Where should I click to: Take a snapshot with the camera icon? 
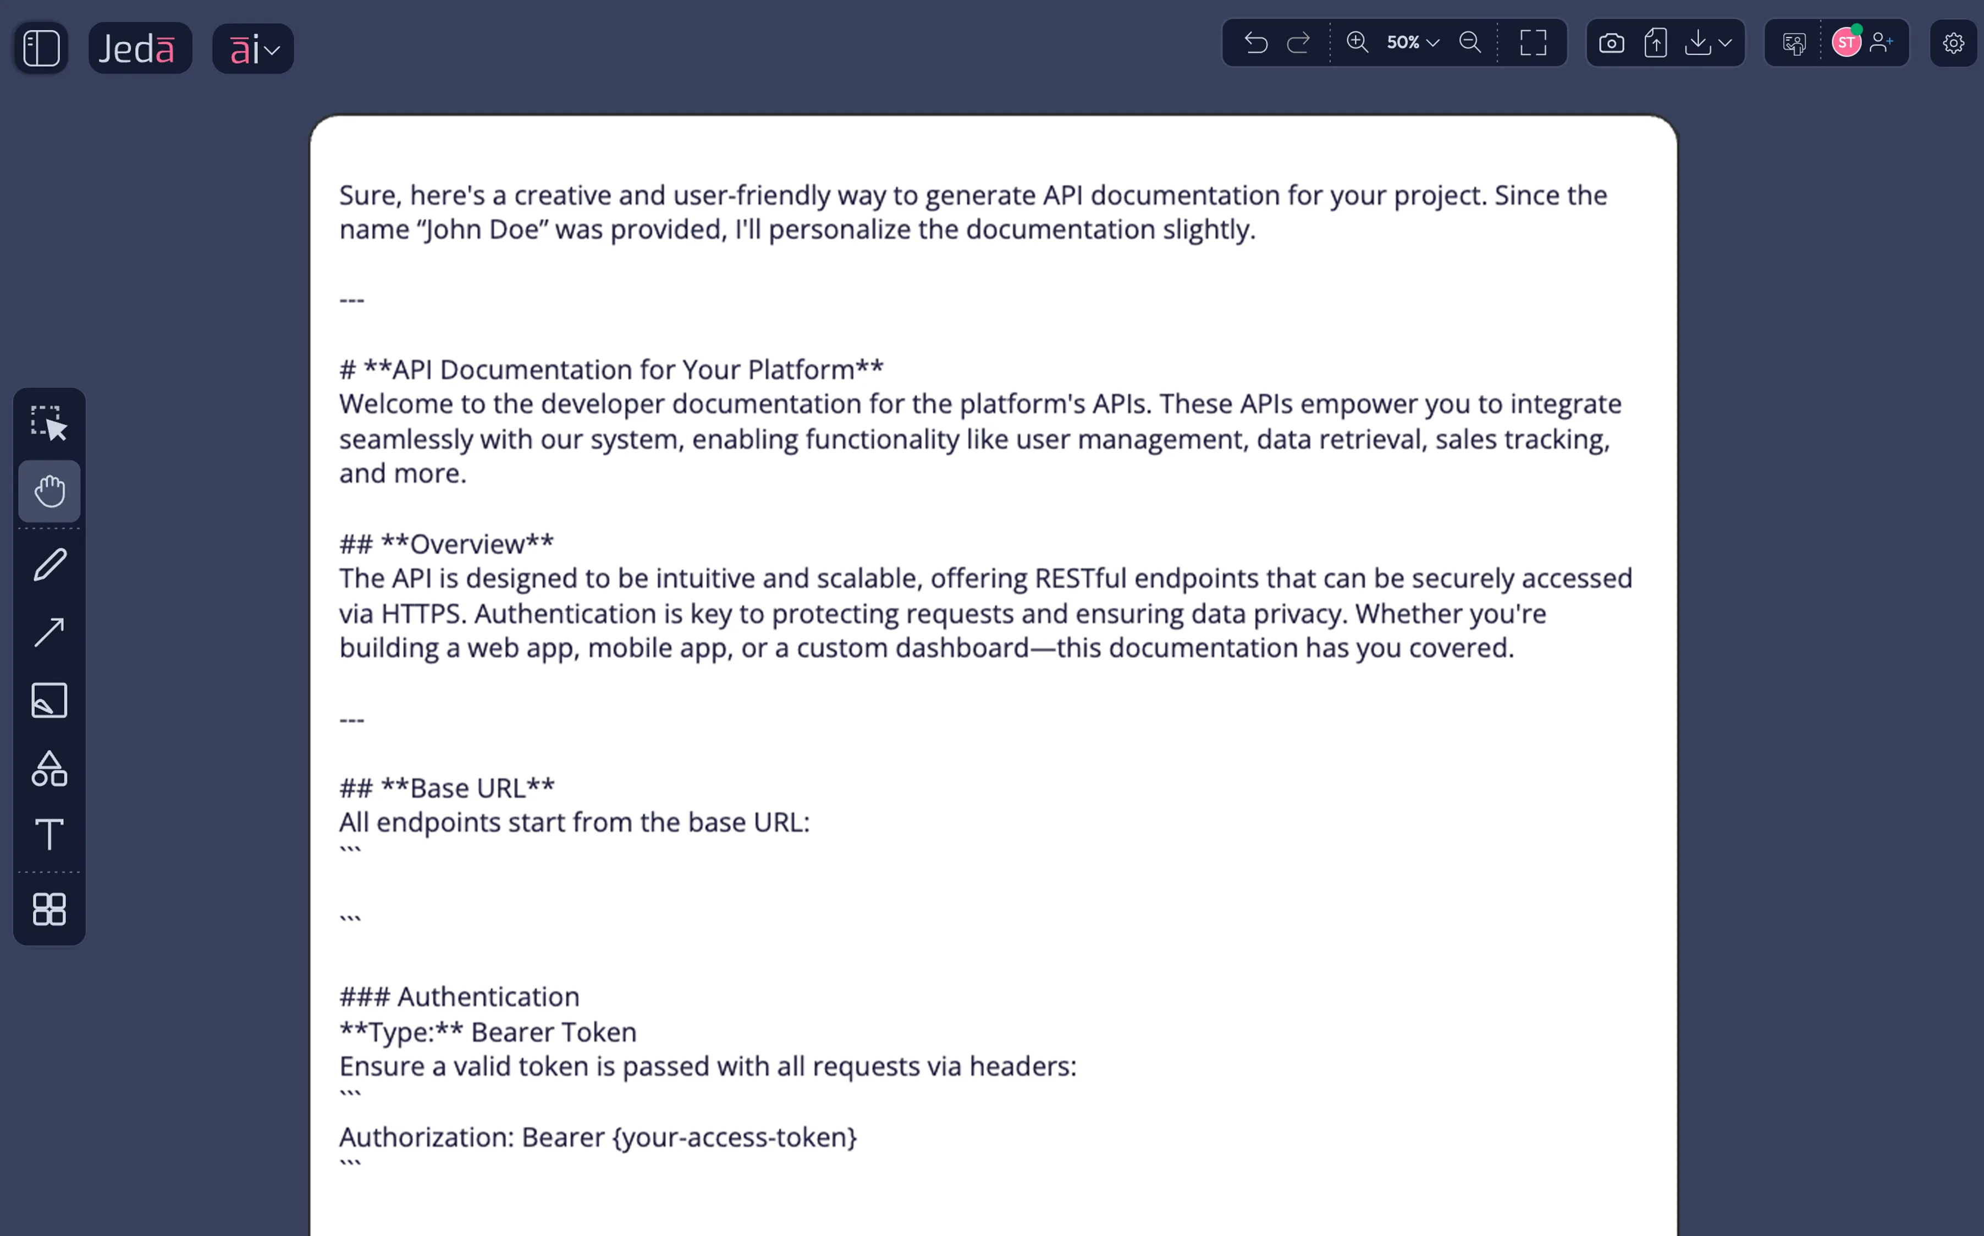pos(1611,42)
